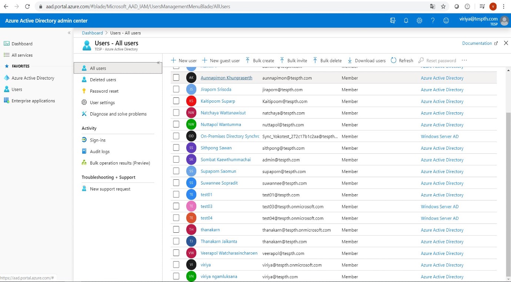
Task: Check the box for Sithpong Sawan
Action: (176, 147)
